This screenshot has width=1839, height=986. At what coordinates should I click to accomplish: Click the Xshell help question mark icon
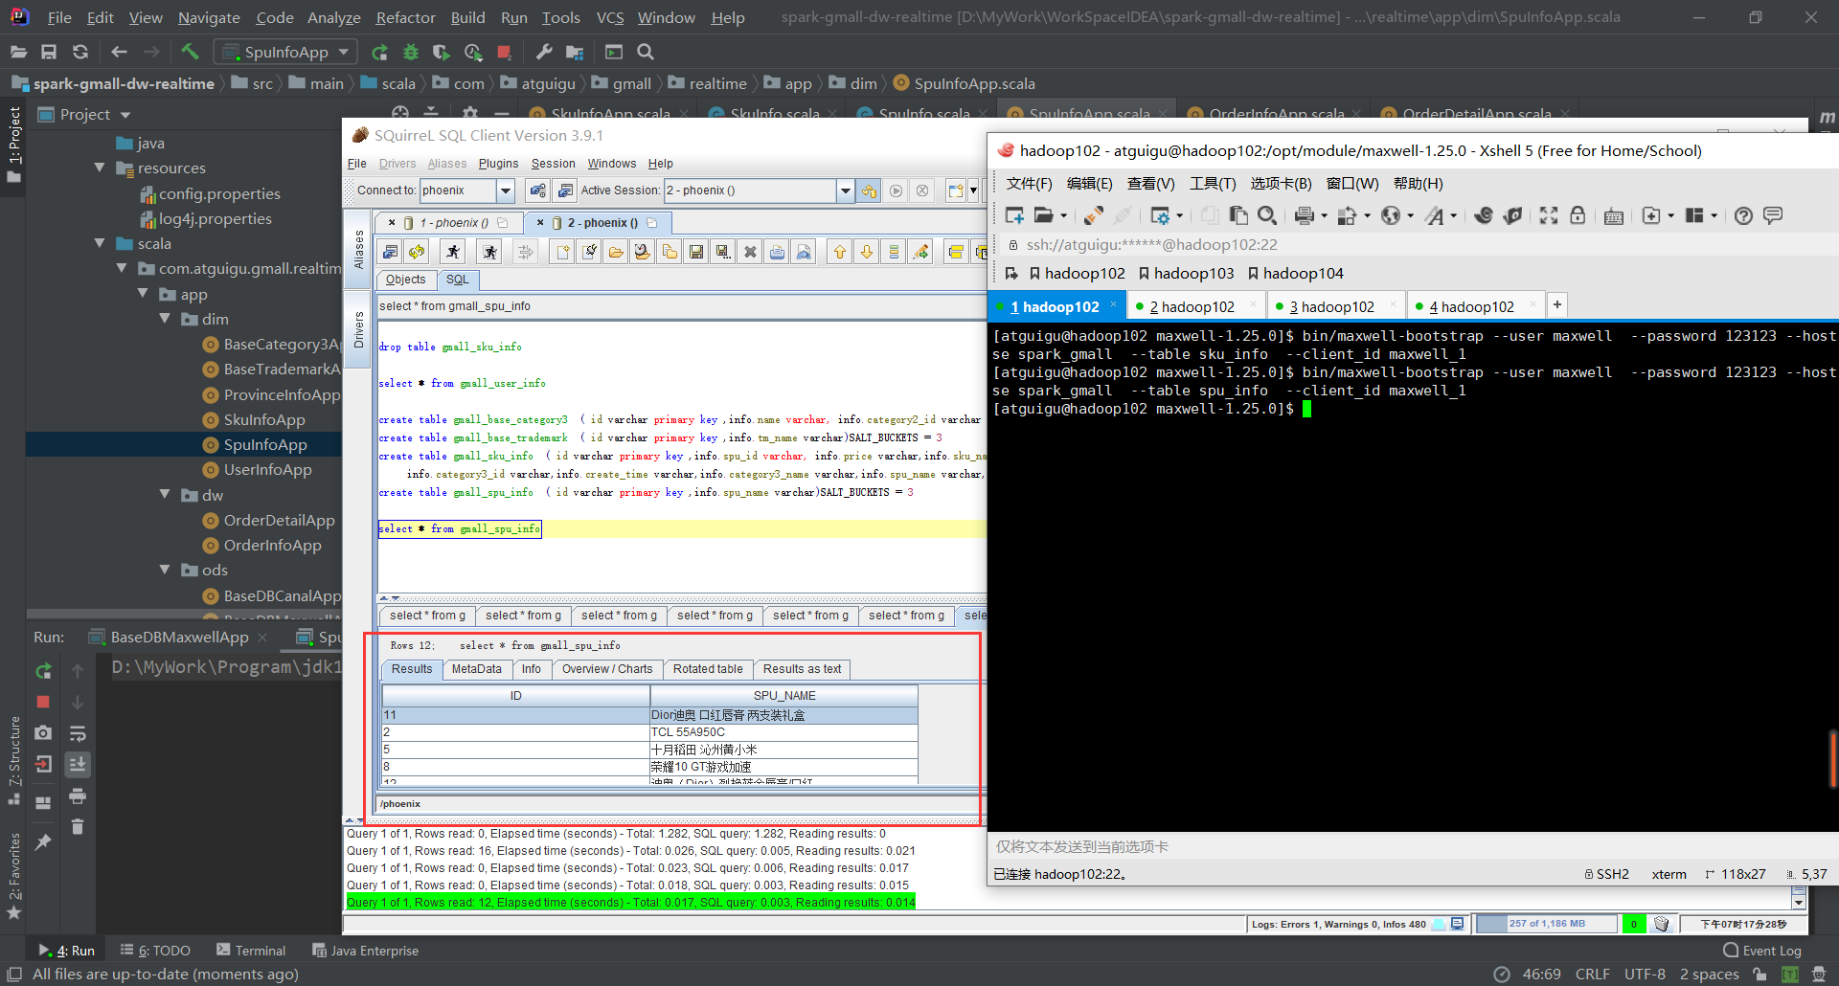coord(1743,215)
